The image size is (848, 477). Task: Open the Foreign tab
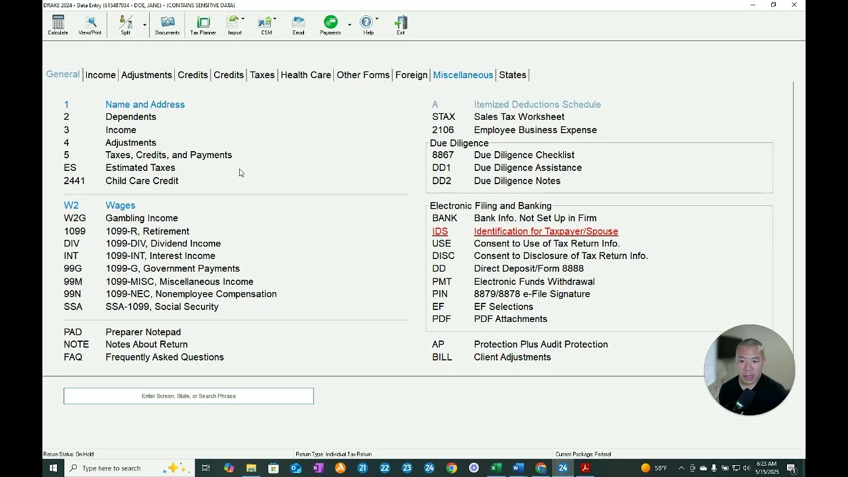pos(411,75)
